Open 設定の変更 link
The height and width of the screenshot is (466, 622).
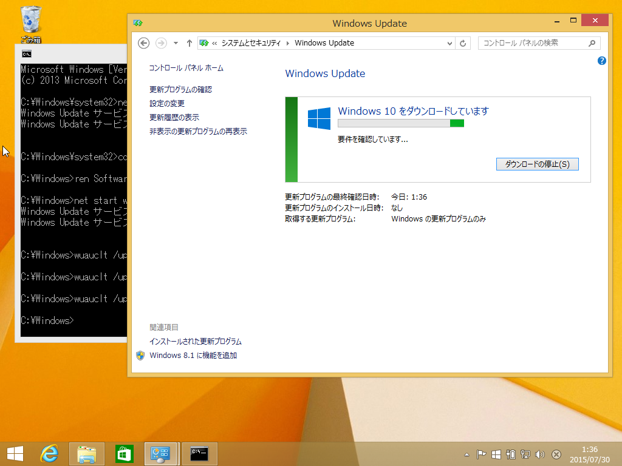point(166,103)
